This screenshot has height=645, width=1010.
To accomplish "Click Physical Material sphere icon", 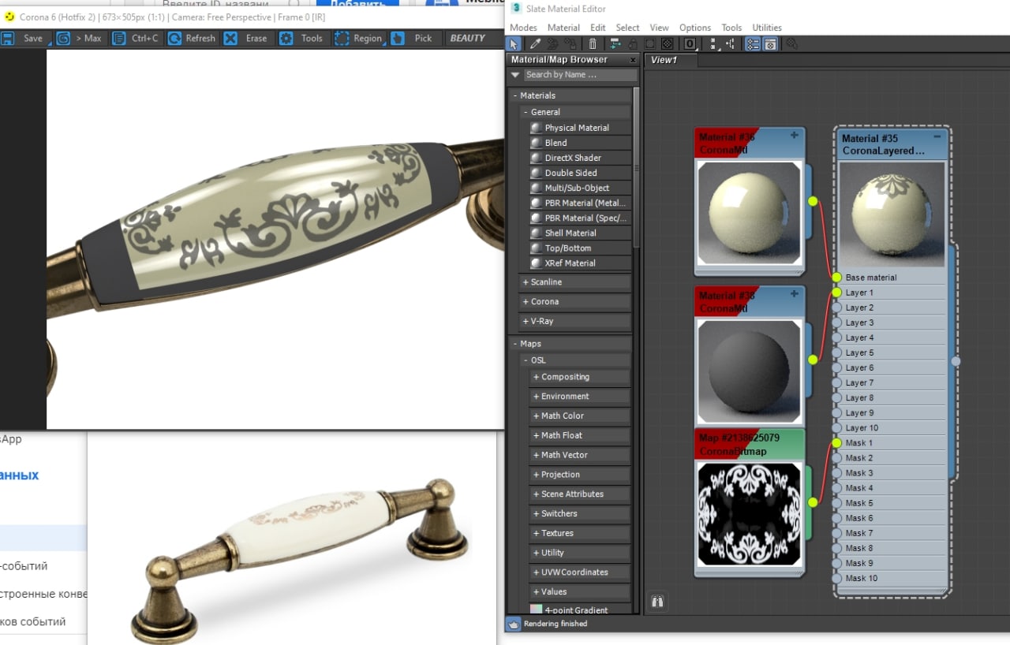I will [536, 128].
